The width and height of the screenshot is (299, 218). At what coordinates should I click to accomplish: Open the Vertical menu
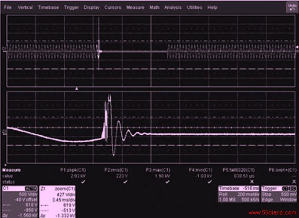coord(25,7)
